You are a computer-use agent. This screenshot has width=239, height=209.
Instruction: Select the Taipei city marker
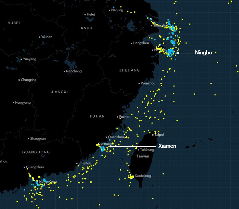pyautogui.click(x=153, y=135)
